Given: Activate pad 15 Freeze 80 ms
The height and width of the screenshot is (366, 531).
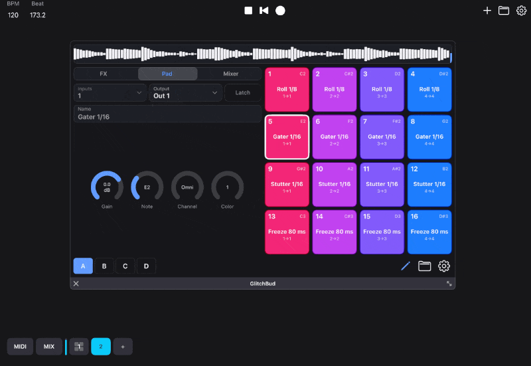Looking at the screenshot, I should (382, 232).
